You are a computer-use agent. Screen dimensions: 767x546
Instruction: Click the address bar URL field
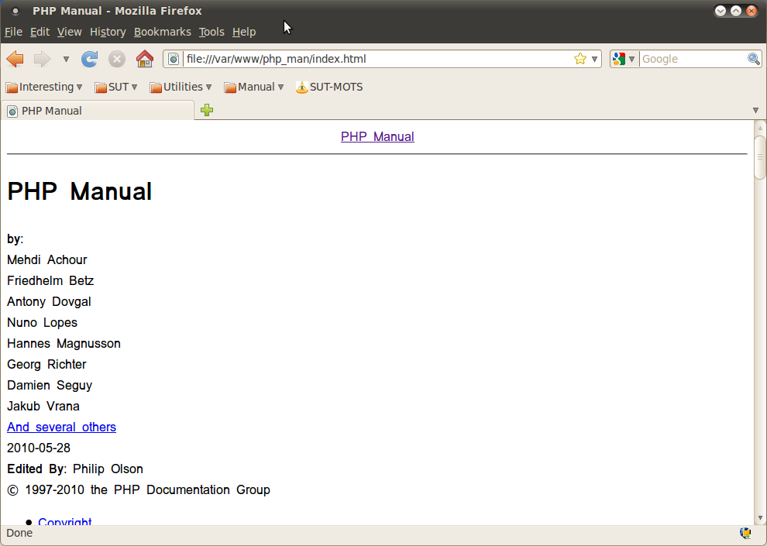[377, 59]
